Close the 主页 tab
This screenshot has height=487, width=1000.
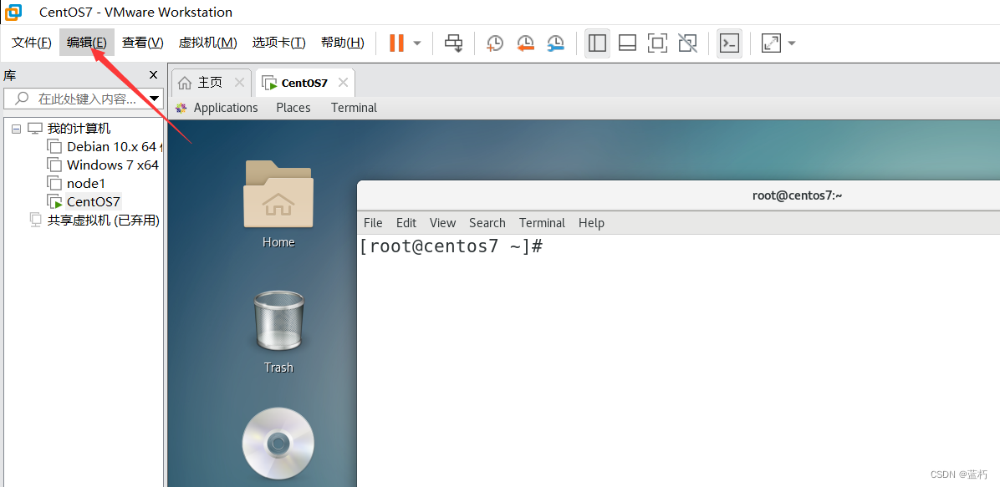(x=239, y=82)
